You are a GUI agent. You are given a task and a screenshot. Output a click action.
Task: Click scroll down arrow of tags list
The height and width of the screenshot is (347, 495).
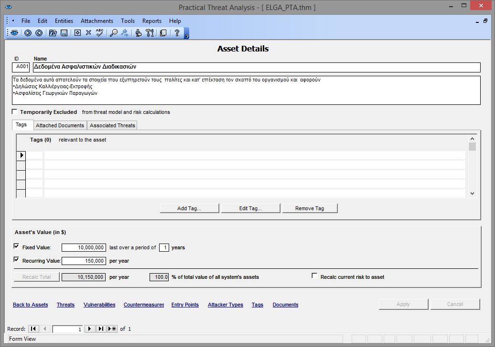[472, 194]
